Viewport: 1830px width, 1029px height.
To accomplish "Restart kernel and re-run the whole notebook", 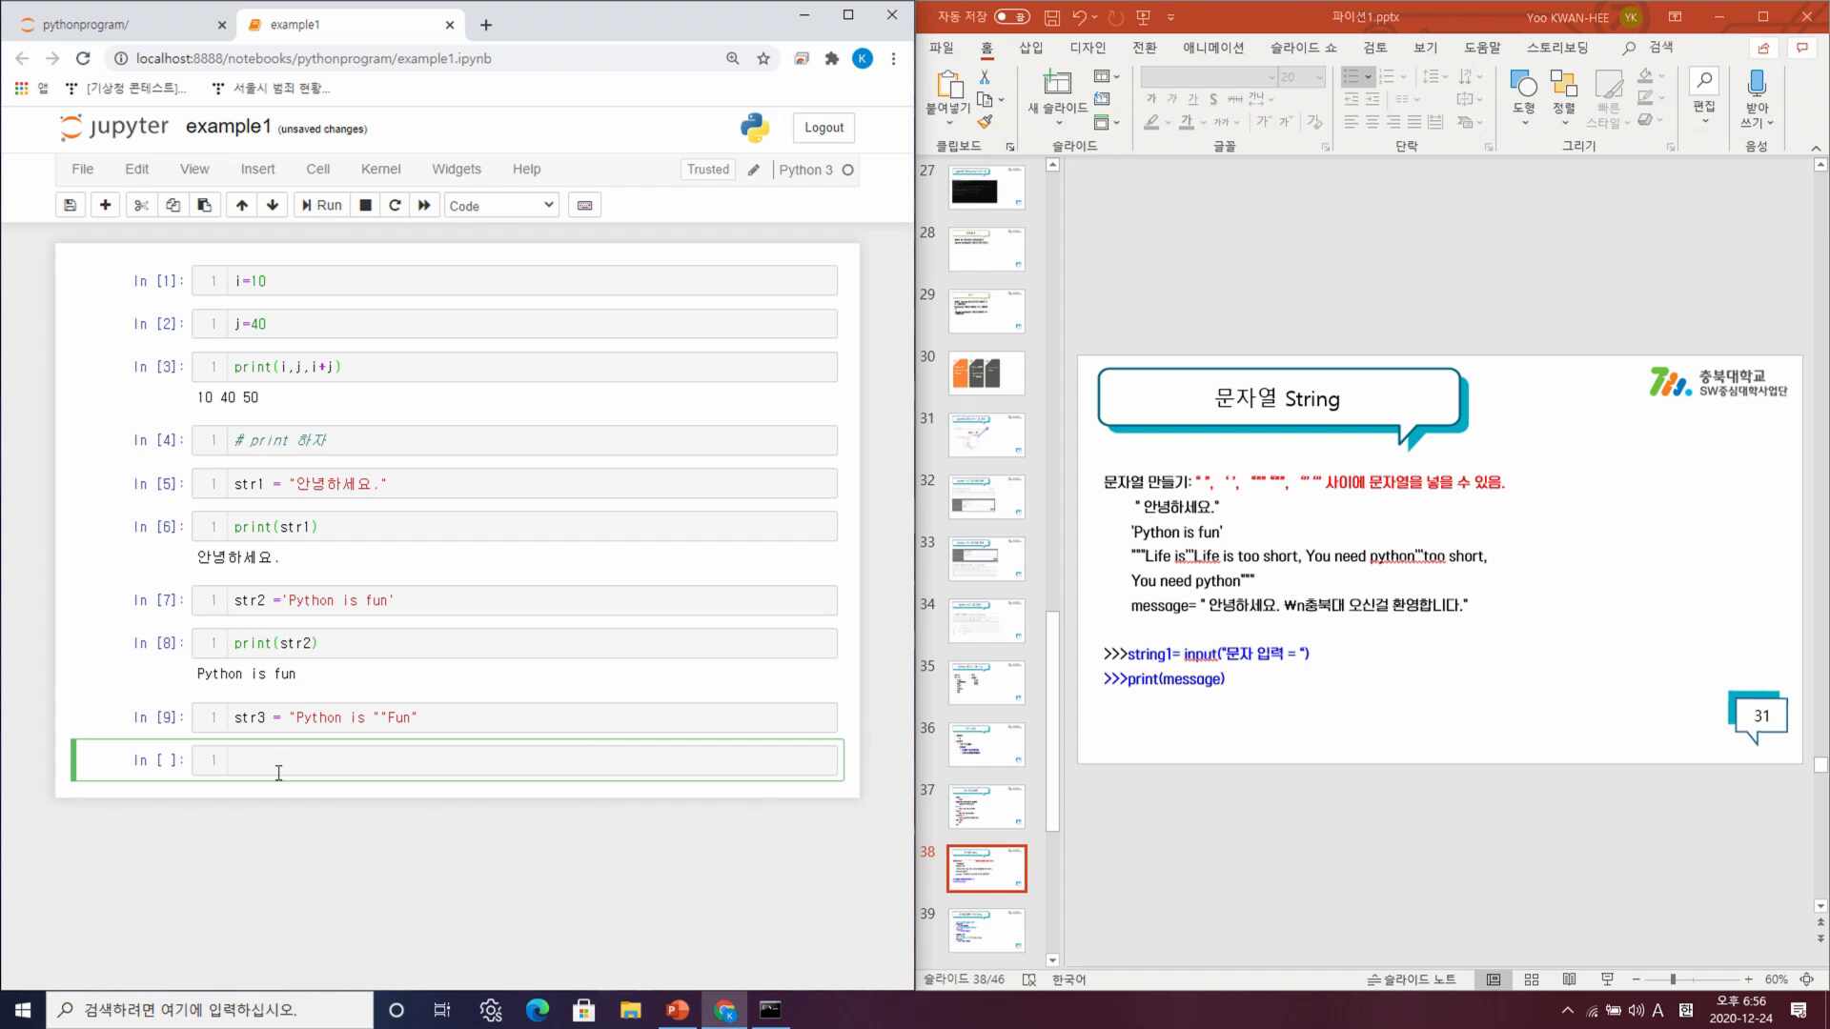I will (424, 205).
